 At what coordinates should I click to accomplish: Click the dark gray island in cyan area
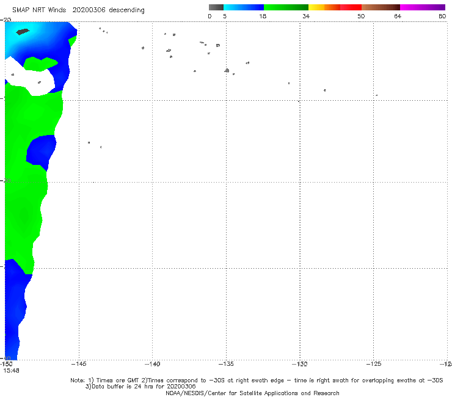(x=23, y=31)
